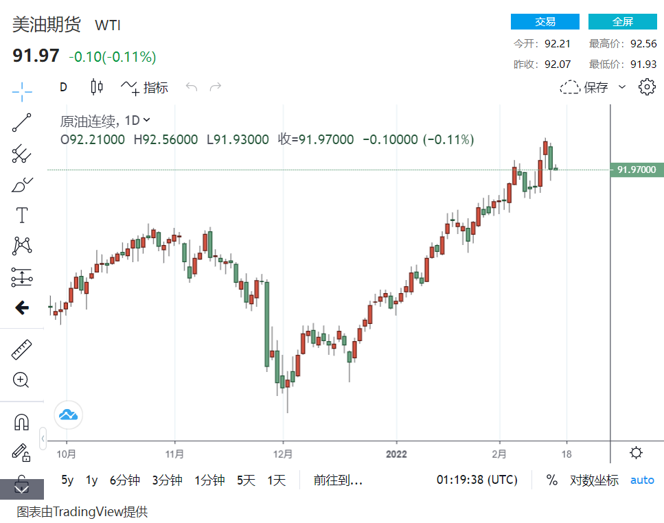Open the D interval selector

point(63,87)
